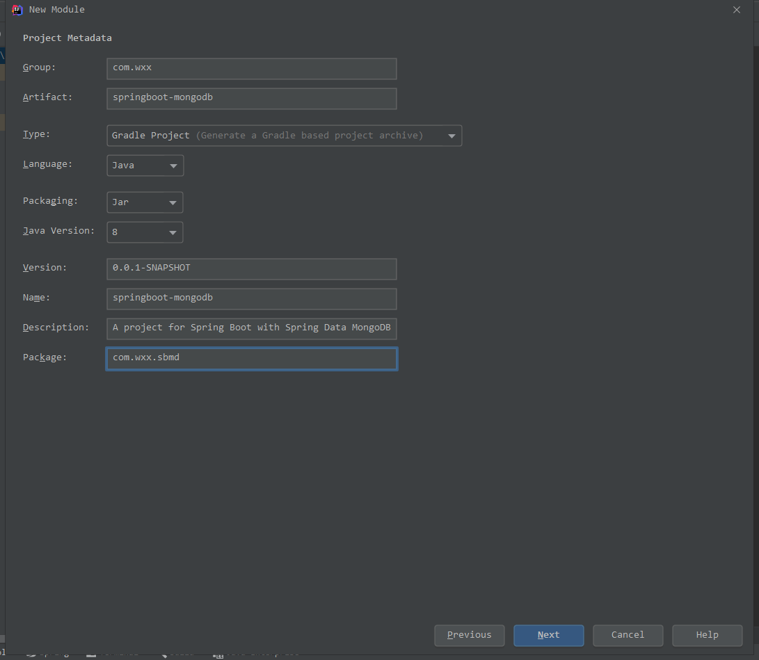Screen dimensions: 759x660
Task: Click the Type label
Action: pyautogui.click(x=36, y=134)
